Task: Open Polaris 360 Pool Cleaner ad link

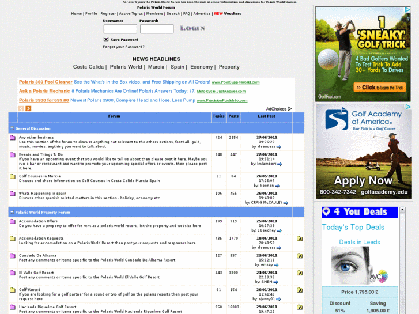Action: 46,82
